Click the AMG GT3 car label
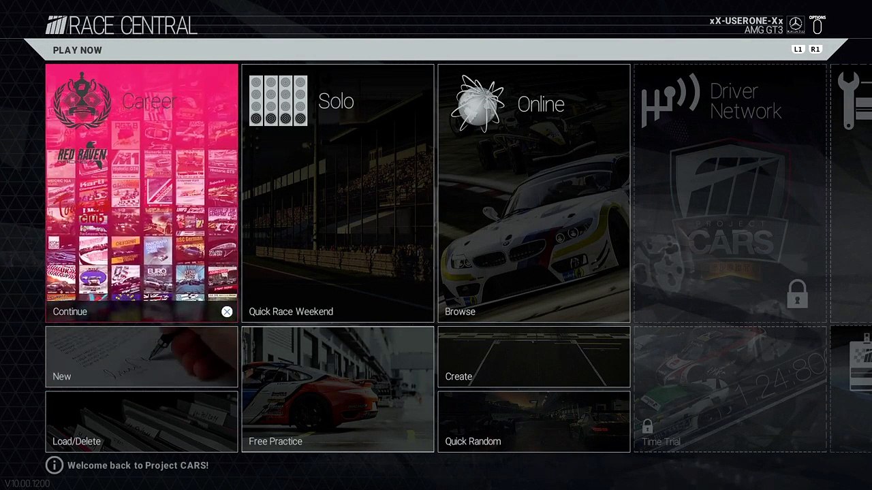 tap(764, 31)
